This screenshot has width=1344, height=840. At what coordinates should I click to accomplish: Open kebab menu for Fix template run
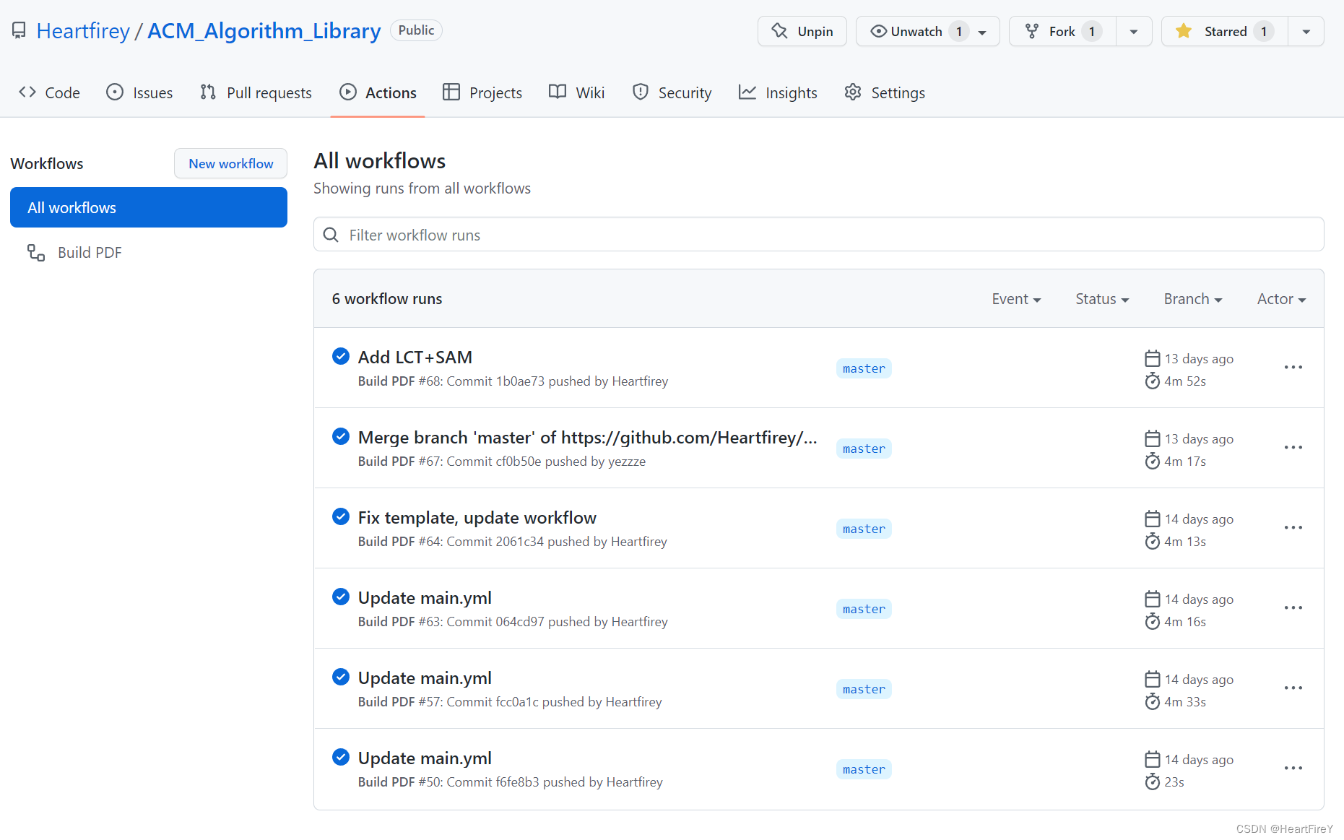[x=1293, y=528]
